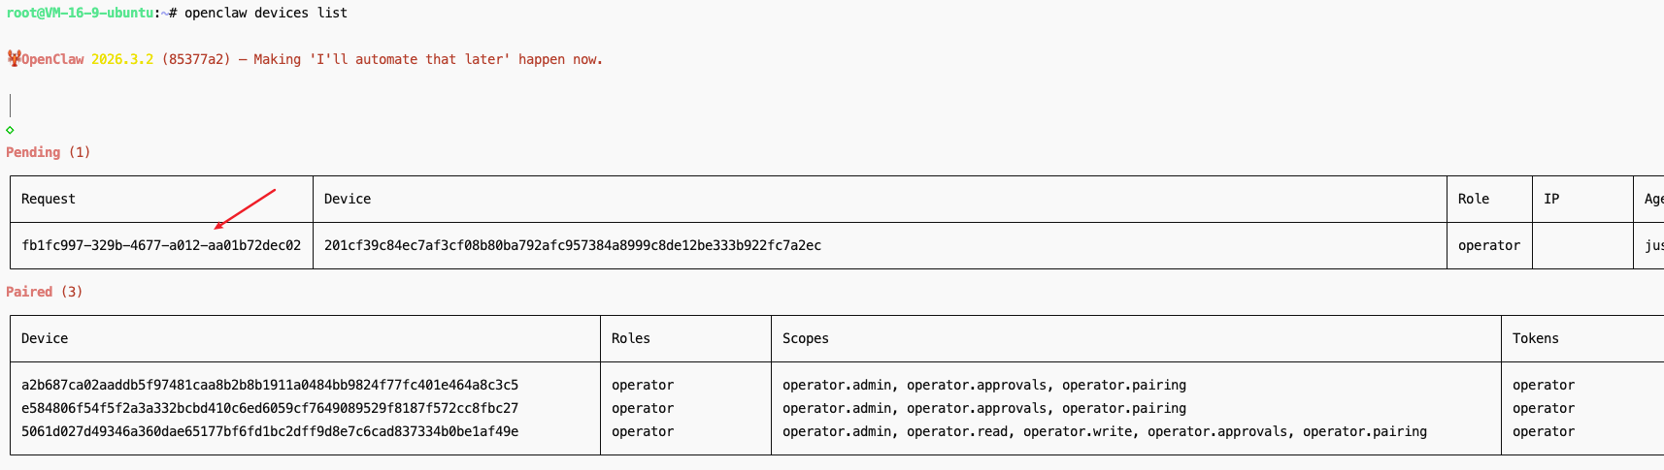
Task: Select the paired device starting with e584806f
Action: click(x=269, y=408)
